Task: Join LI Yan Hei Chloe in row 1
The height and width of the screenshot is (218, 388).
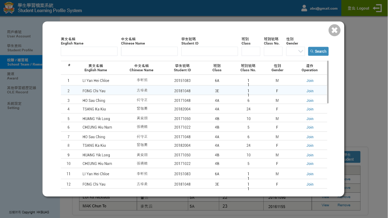Action: [x=310, y=81]
